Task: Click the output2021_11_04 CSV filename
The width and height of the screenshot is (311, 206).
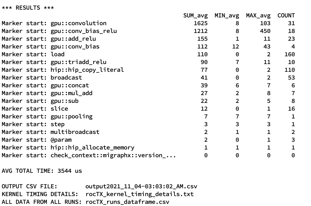Action: point(141,186)
